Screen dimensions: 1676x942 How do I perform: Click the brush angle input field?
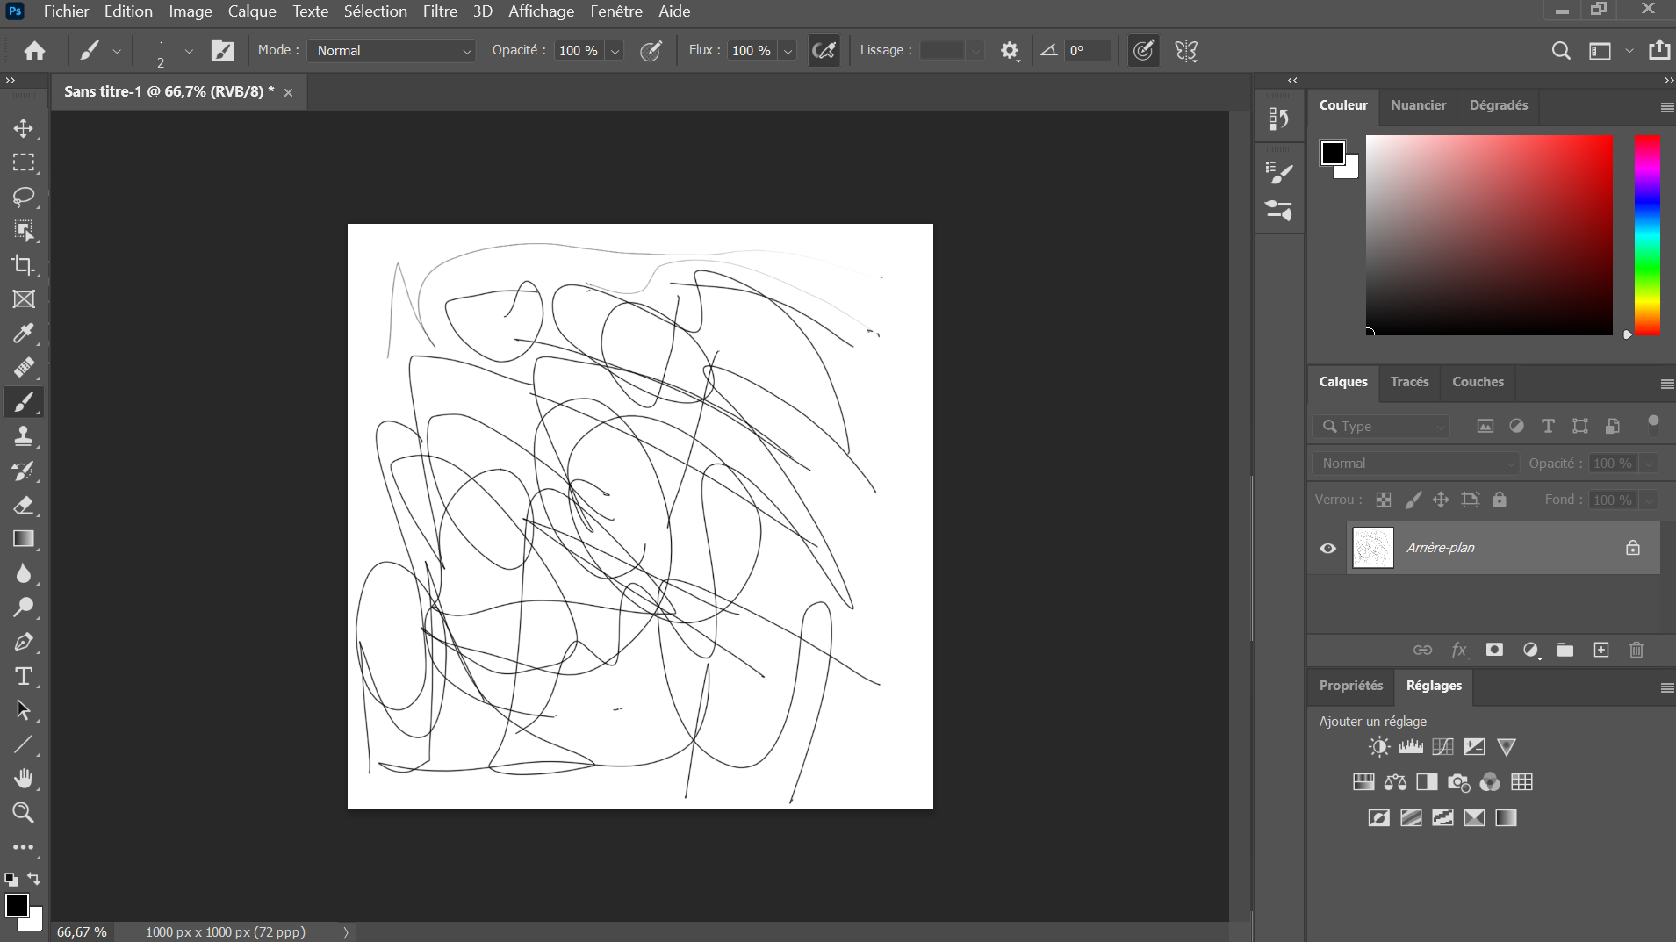(x=1087, y=51)
